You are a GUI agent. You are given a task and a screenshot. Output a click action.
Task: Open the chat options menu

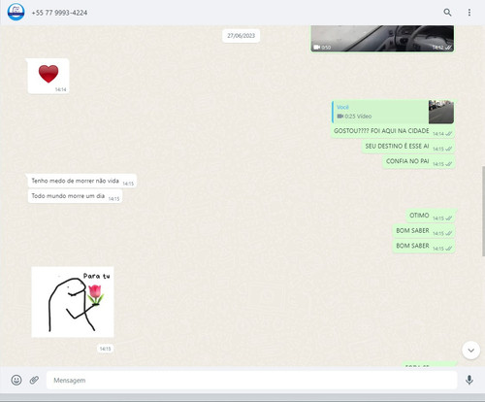pyautogui.click(x=469, y=13)
